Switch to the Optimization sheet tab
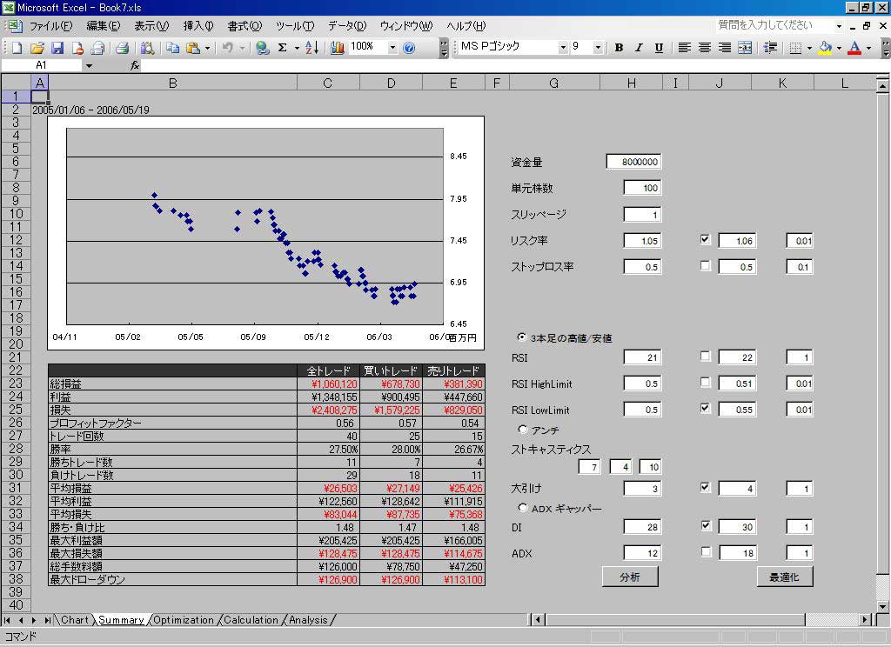The image size is (891, 647). click(184, 620)
